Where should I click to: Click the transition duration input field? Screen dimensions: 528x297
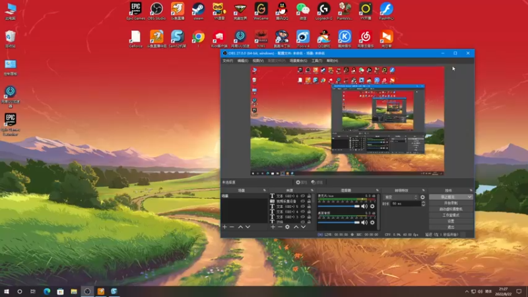coord(405,204)
